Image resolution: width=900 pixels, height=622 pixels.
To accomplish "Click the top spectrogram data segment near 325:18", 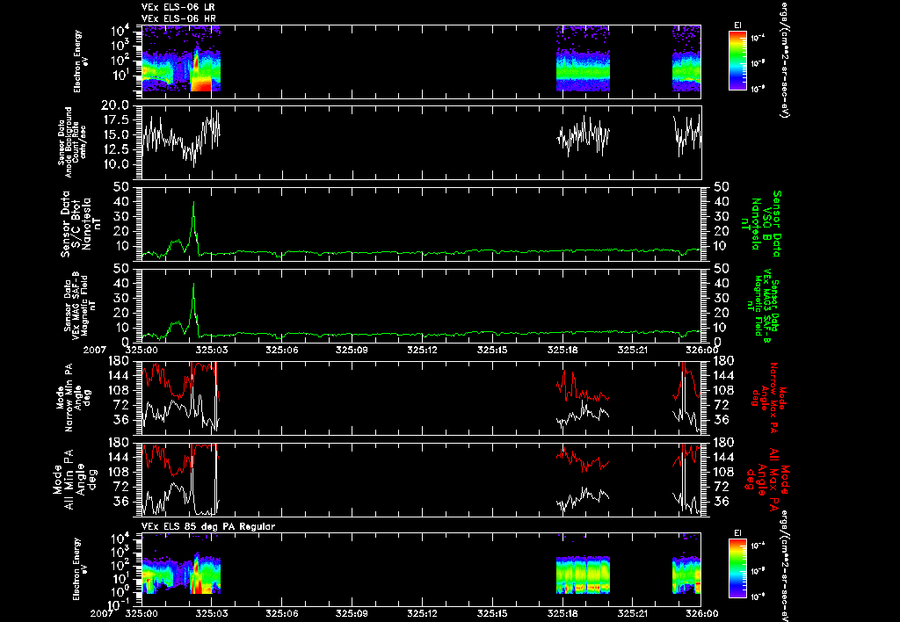I will (583, 59).
